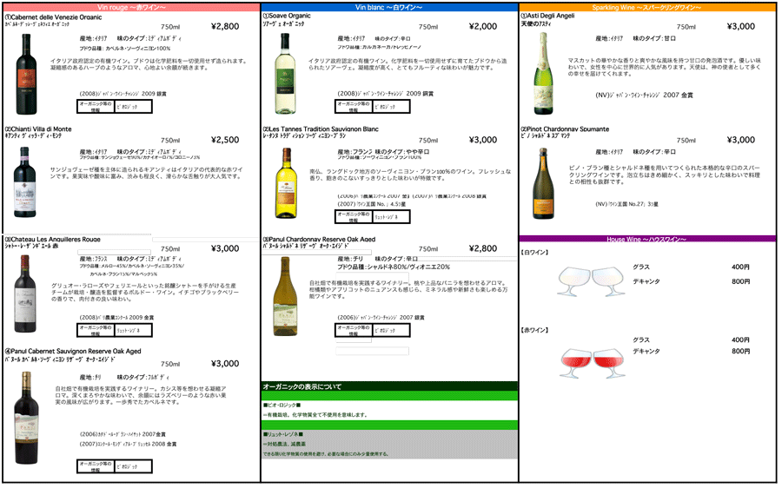Select the Asti Degli Angeli bottle image

543,74
